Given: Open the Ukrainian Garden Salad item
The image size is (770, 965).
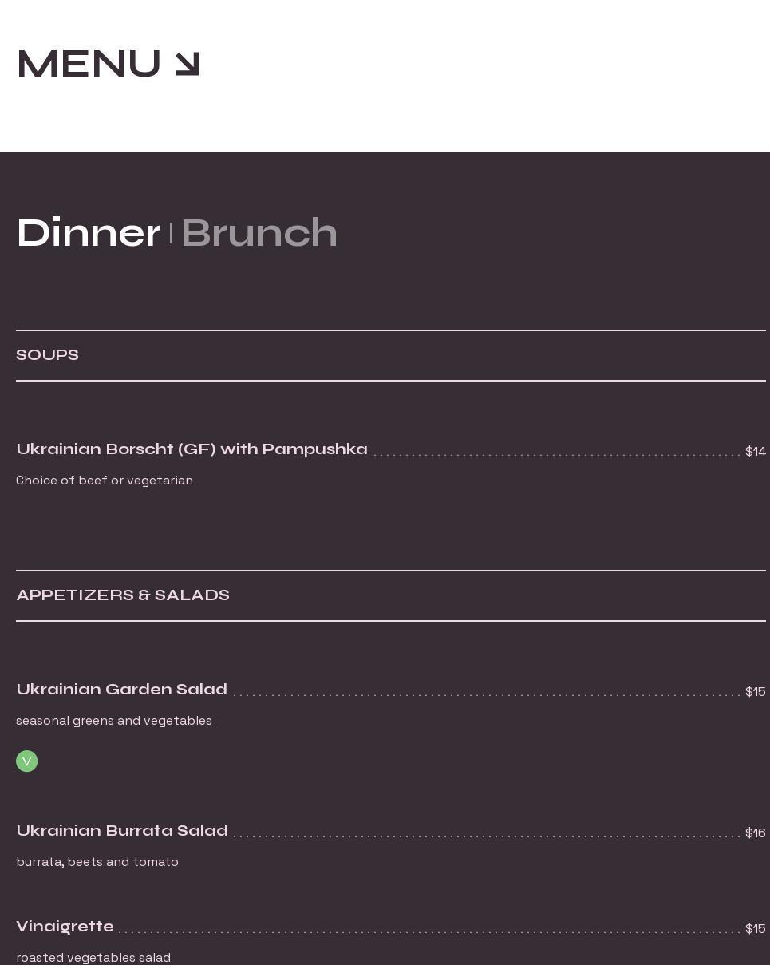Looking at the screenshot, I should 121,690.
